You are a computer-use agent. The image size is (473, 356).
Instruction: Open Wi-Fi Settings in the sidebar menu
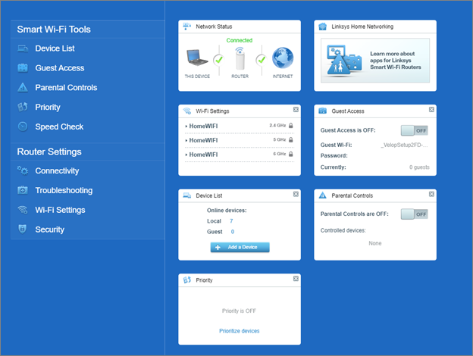[60, 211]
